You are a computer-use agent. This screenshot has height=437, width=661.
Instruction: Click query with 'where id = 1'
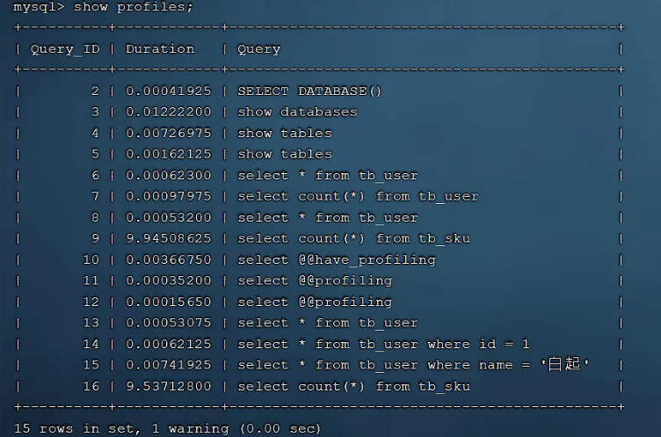pyautogui.click(x=383, y=344)
